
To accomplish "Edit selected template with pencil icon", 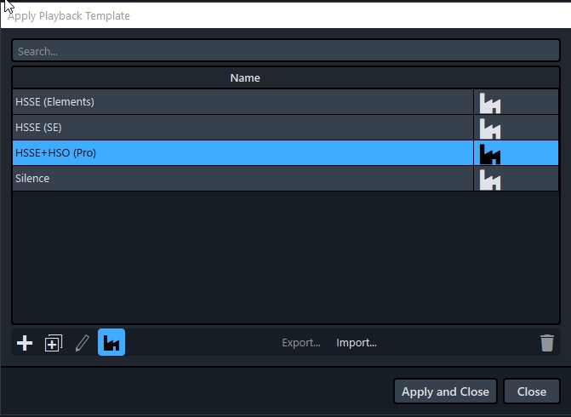I will click(83, 343).
